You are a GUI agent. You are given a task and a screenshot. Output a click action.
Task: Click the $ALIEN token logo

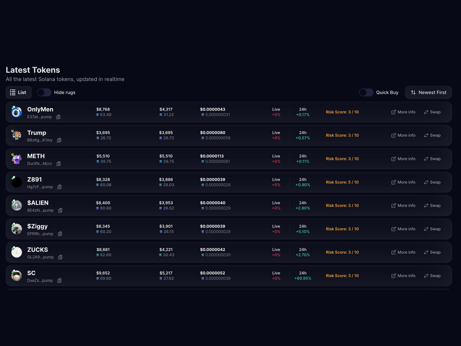[x=17, y=205]
